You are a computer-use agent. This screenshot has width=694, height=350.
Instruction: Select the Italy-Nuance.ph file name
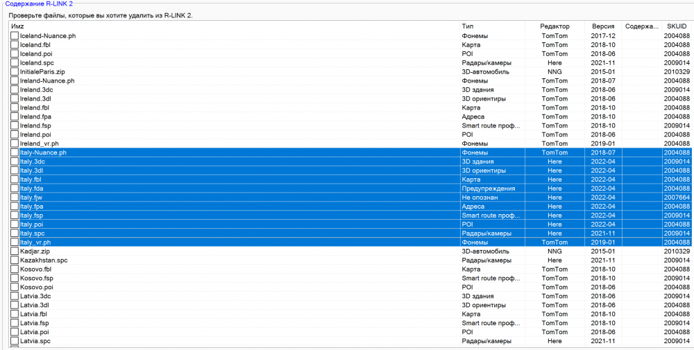(x=43, y=152)
